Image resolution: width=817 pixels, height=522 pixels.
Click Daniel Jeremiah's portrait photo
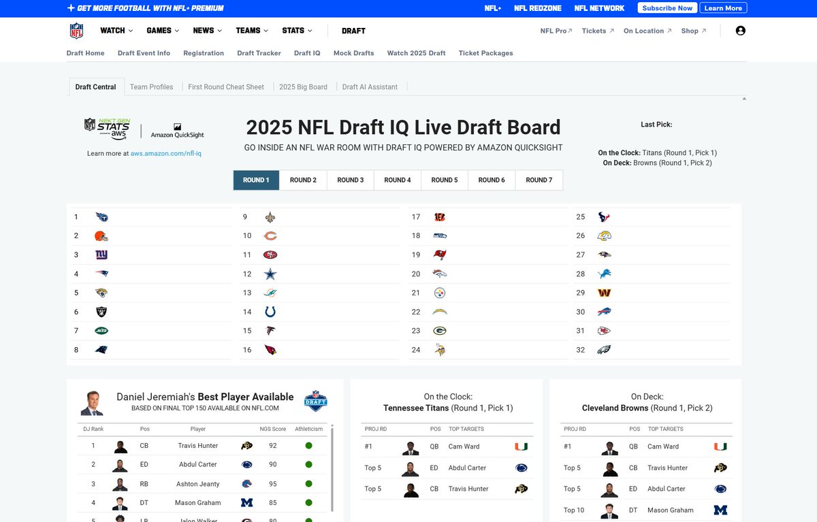[92, 402]
